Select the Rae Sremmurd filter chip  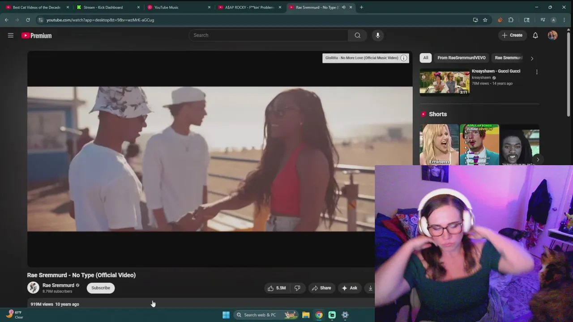pyautogui.click(x=508, y=58)
